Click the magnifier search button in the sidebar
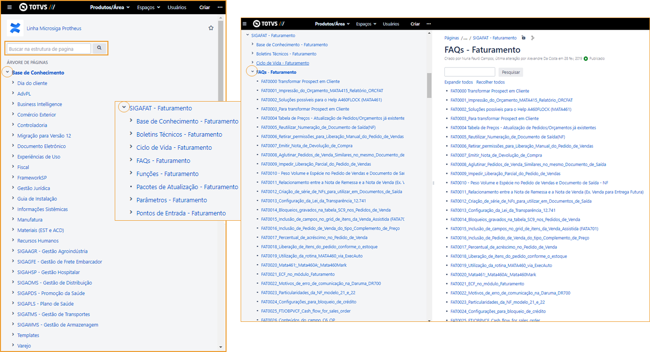 (x=99, y=48)
